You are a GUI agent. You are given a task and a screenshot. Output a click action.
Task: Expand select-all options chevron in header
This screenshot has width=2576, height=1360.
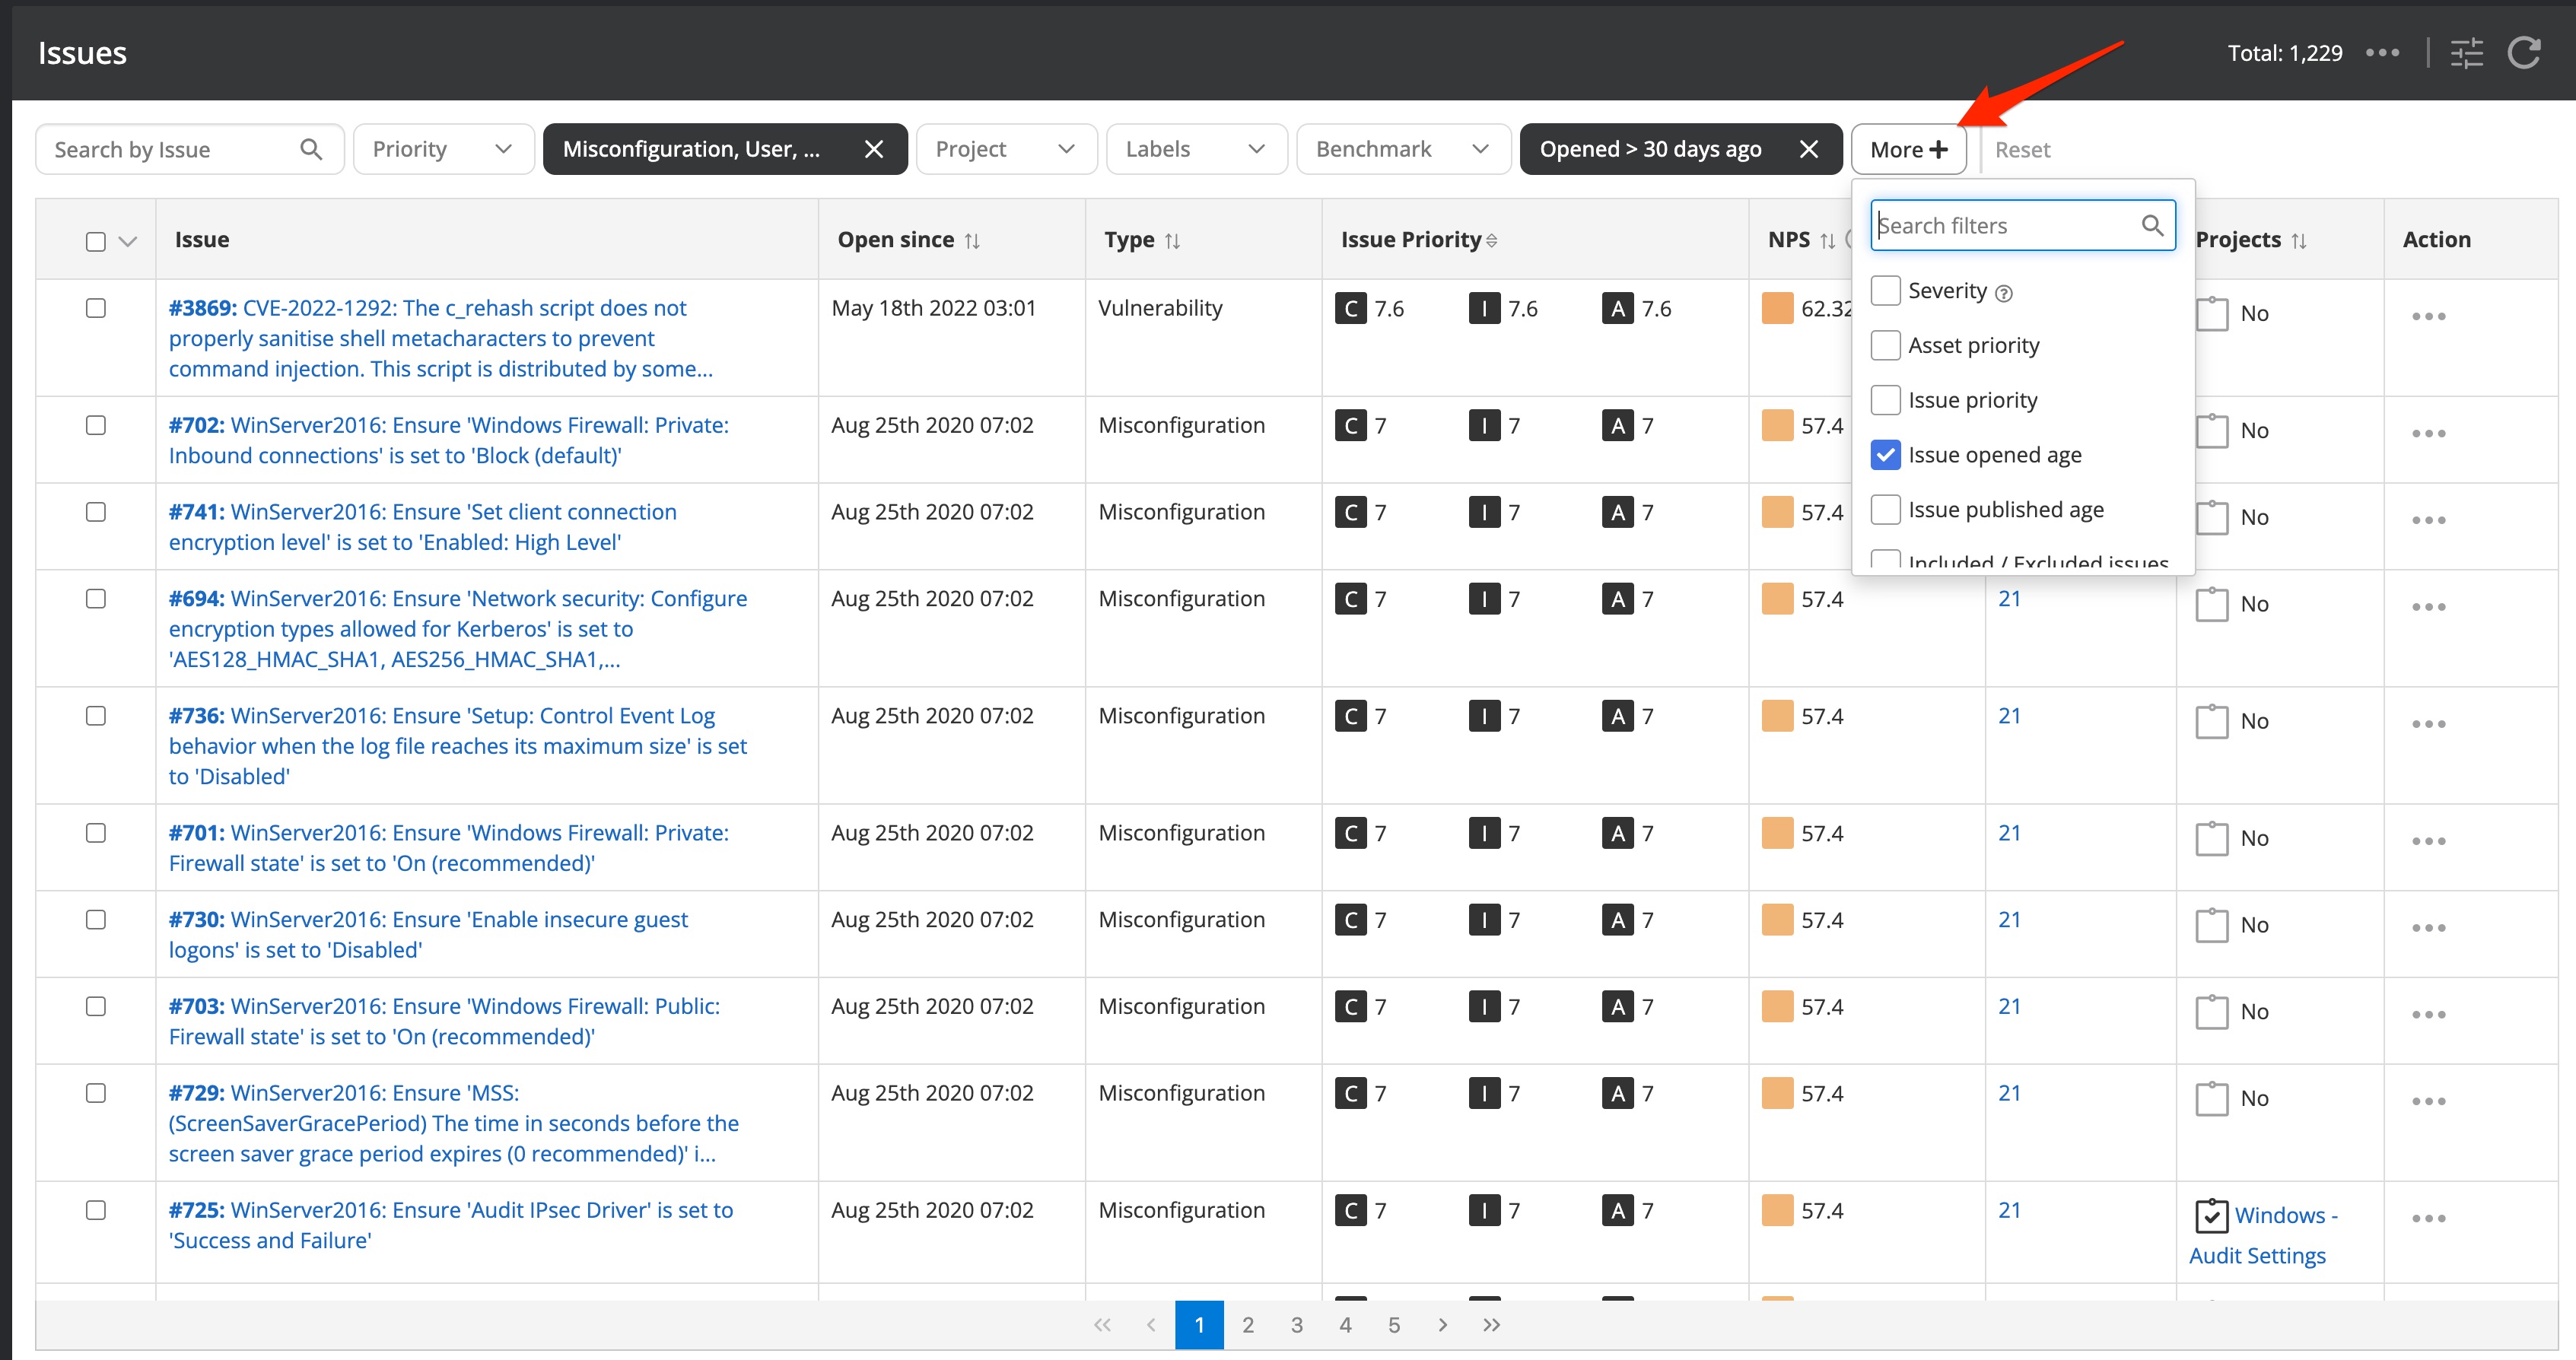(127, 241)
